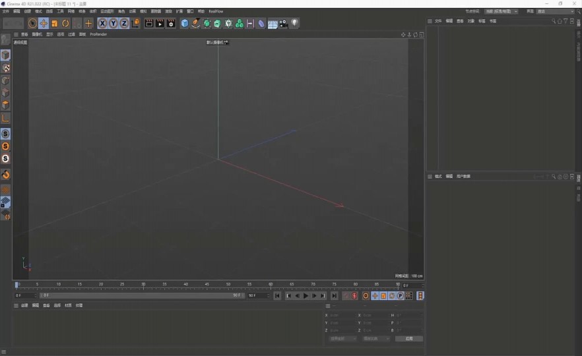Toggle orange Viewport Solo single icon
582x356 pixels.
[x=5, y=146]
